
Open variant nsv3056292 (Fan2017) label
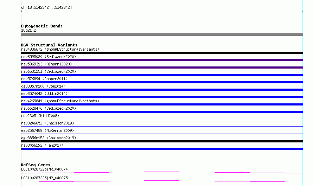pos(42,145)
